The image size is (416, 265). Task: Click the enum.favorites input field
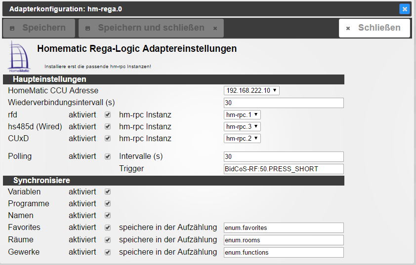pyautogui.click(x=284, y=228)
